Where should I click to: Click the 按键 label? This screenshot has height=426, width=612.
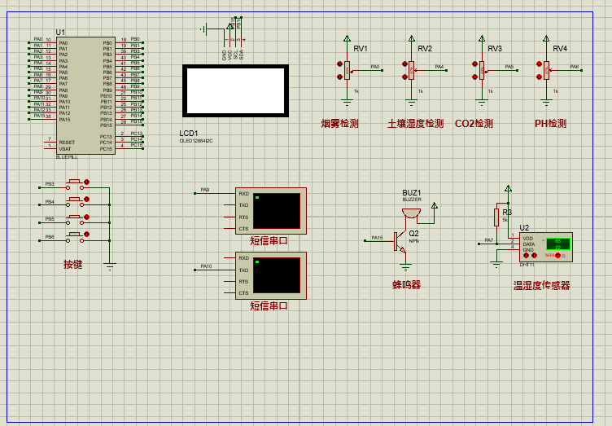[x=73, y=265]
